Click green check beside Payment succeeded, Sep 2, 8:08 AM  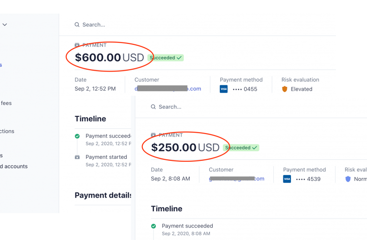point(153,226)
